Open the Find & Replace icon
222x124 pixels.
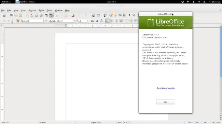pyautogui.click(x=111, y=15)
